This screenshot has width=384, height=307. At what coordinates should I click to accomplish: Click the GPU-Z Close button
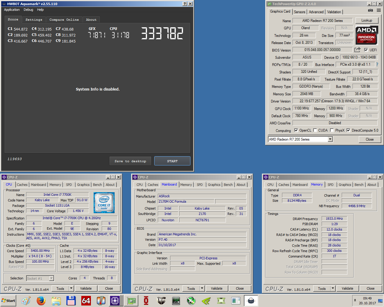370,139
